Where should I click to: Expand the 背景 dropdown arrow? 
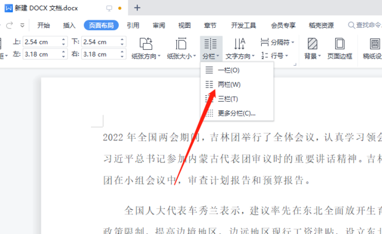pyautogui.click(x=319, y=56)
